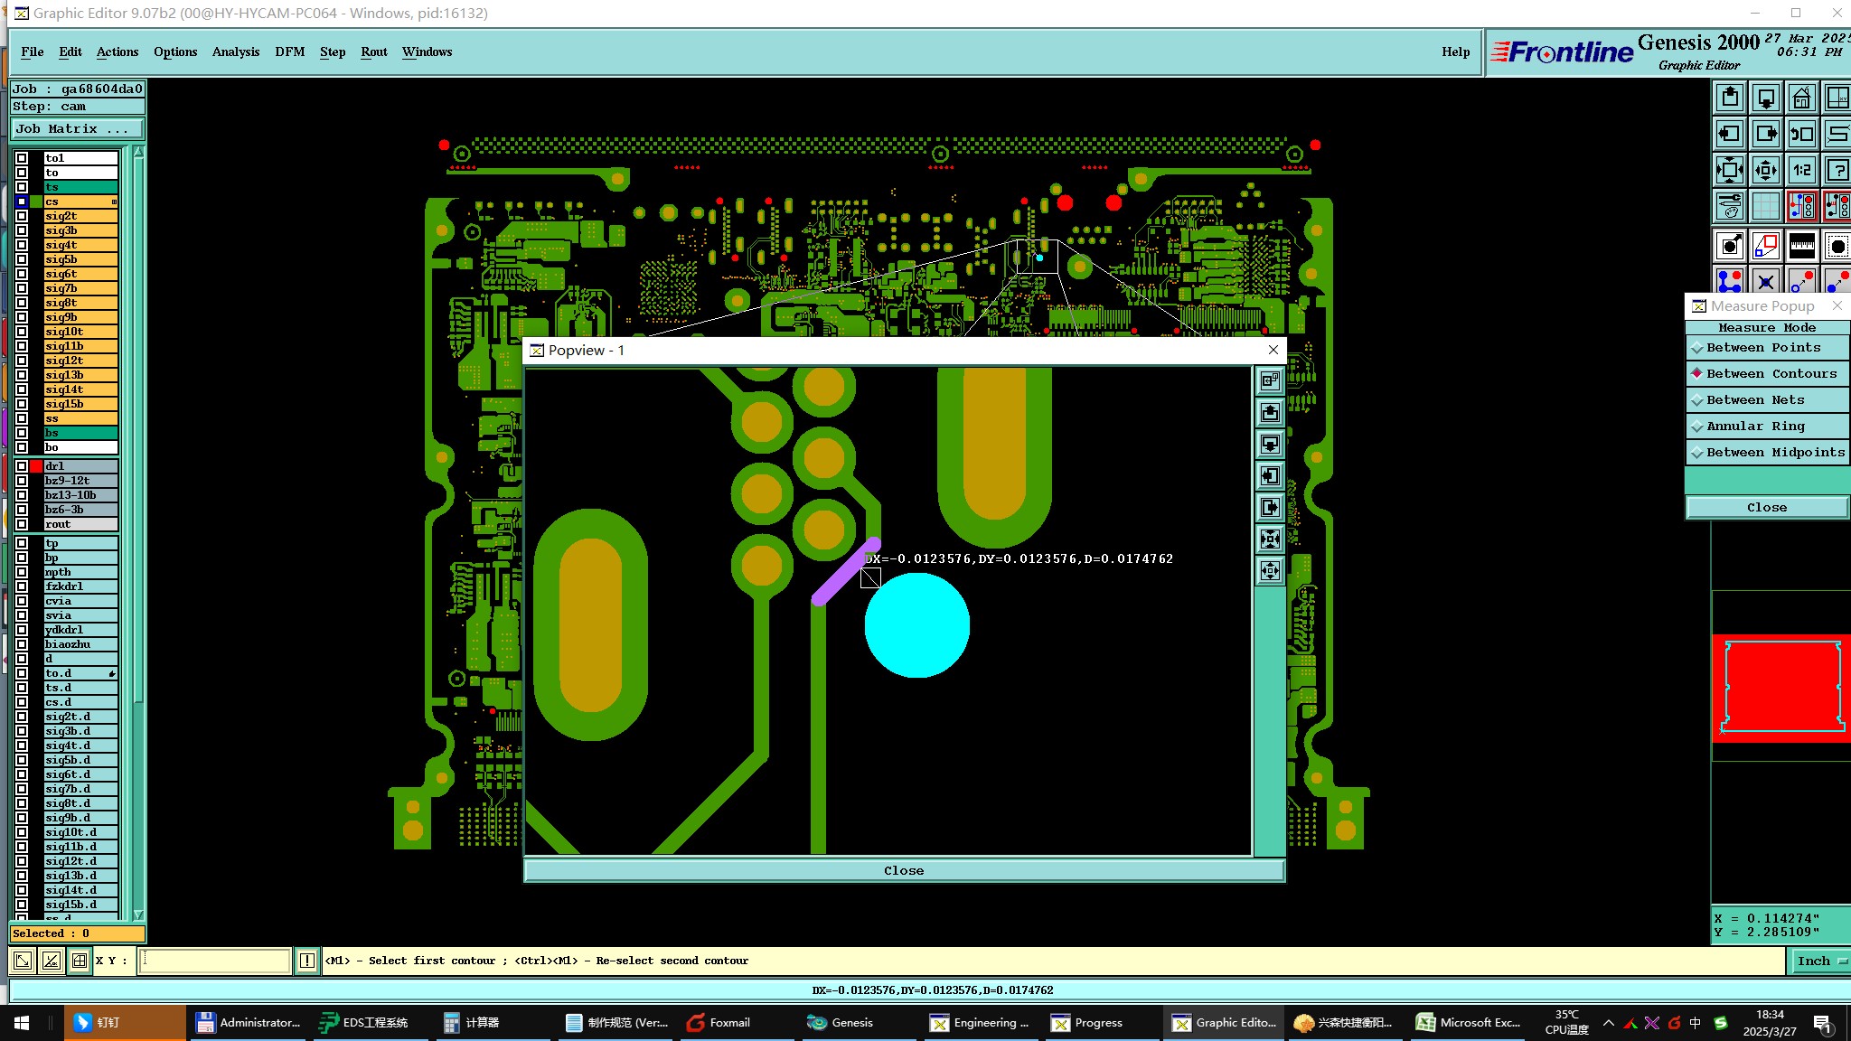Toggle checkbox for sig2t layer

coord(22,216)
